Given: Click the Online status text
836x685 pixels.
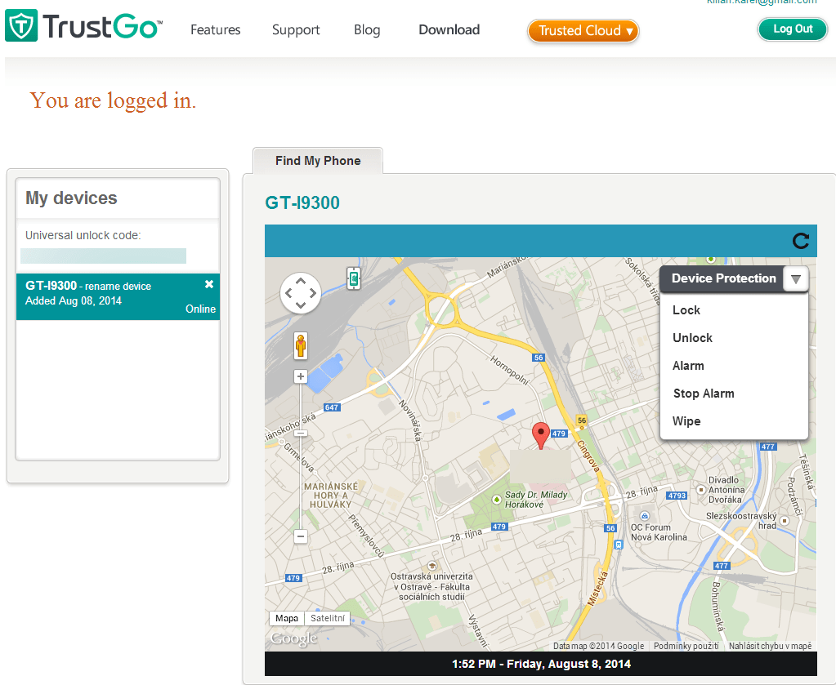Looking at the screenshot, I should [200, 309].
